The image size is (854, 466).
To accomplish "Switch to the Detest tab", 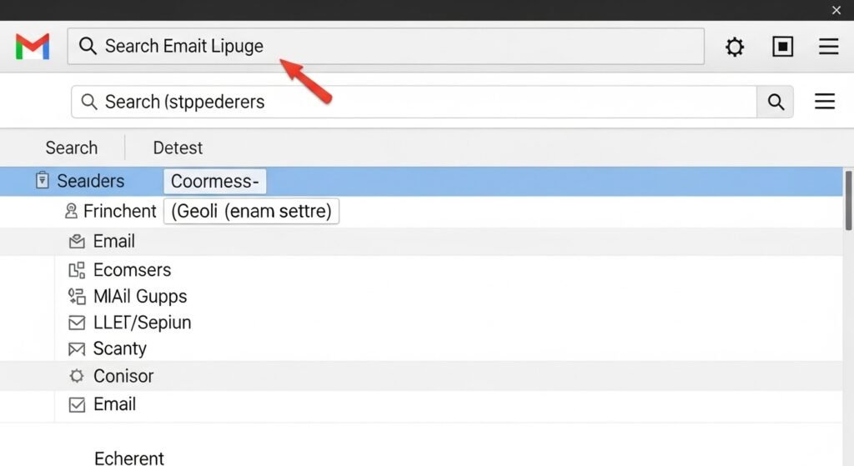I will click(x=178, y=148).
